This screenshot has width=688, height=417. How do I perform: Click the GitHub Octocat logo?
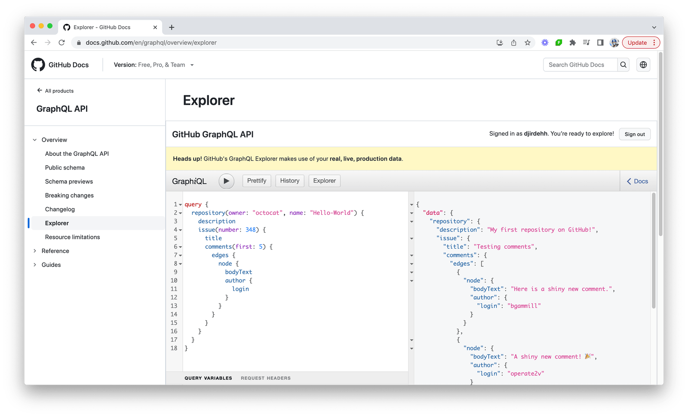(38, 65)
